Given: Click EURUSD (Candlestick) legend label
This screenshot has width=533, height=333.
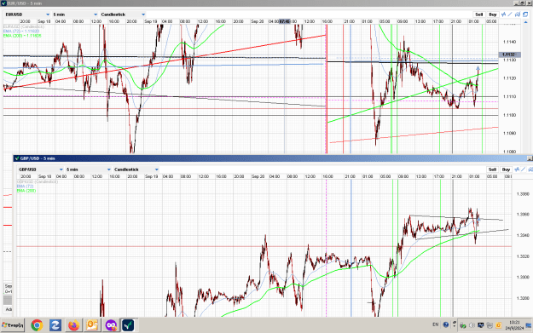Looking at the screenshot, I should (24, 26).
